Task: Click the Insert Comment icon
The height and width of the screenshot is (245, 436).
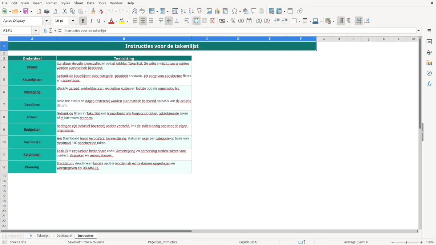Action: 254,11
